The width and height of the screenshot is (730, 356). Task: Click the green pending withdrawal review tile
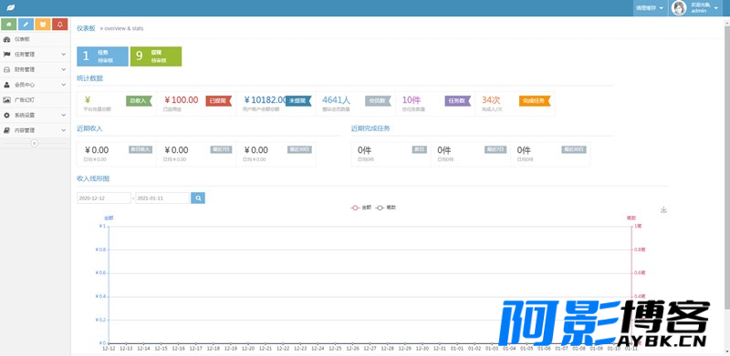pyautogui.click(x=156, y=56)
